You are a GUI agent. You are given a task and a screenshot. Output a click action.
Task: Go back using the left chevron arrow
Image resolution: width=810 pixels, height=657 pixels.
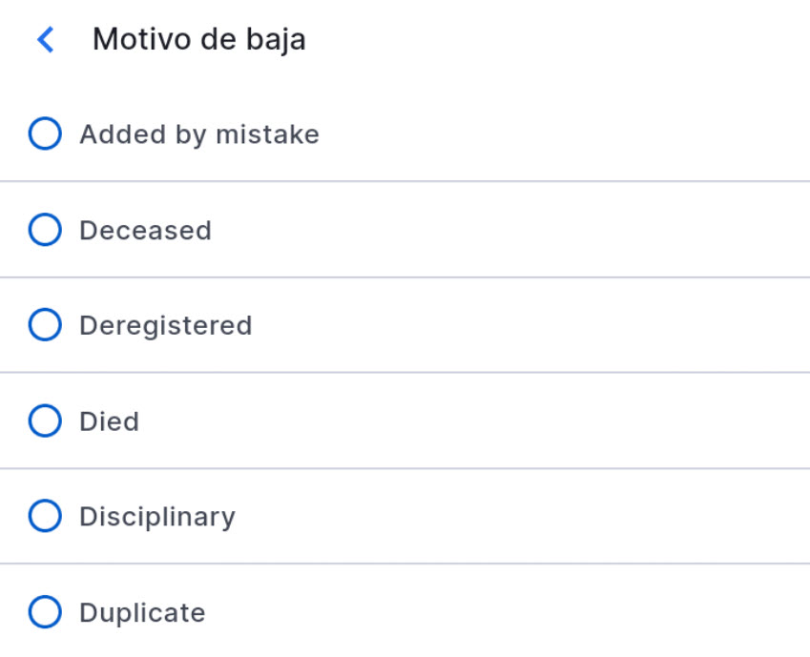tap(45, 40)
